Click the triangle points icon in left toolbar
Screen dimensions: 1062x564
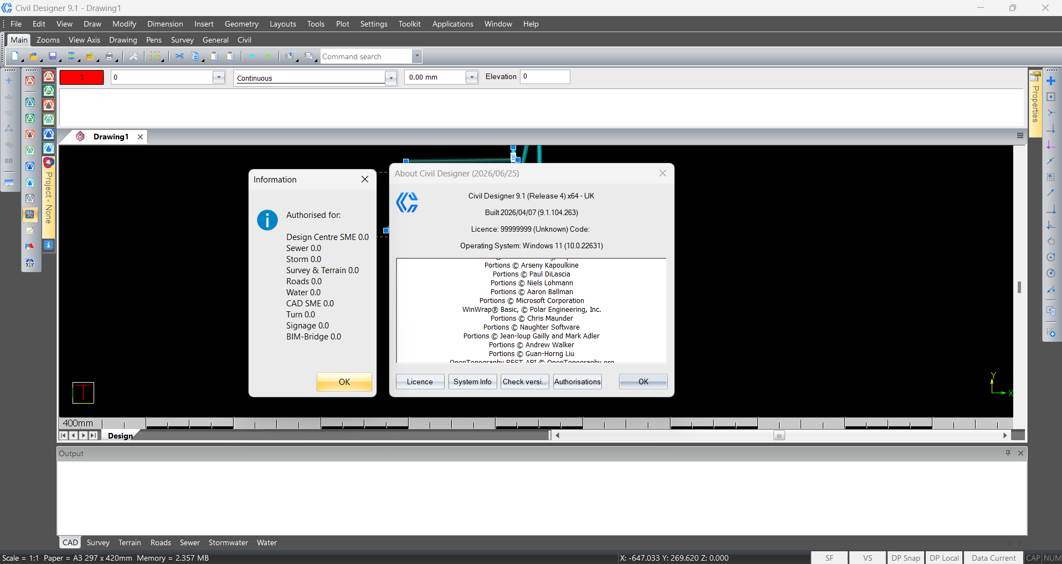point(9,128)
